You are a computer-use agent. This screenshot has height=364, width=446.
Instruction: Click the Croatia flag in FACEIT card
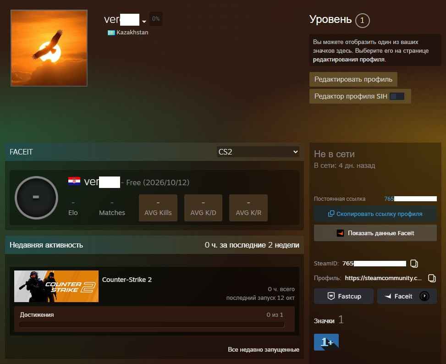(x=74, y=181)
